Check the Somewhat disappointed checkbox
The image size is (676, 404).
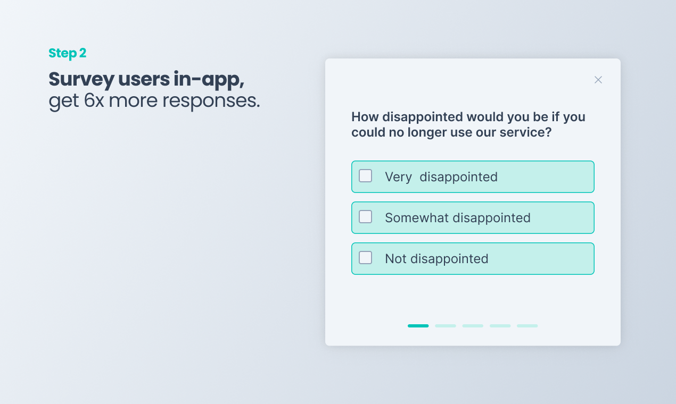pyautogui.click(x=366, y=217)
